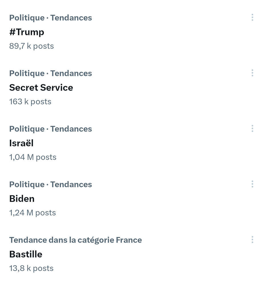Click the 13,8 k posts count

pos(31,269)
